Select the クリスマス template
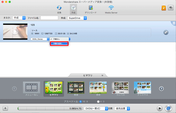This screenshot has width=176, height=113. pos(143,89)
